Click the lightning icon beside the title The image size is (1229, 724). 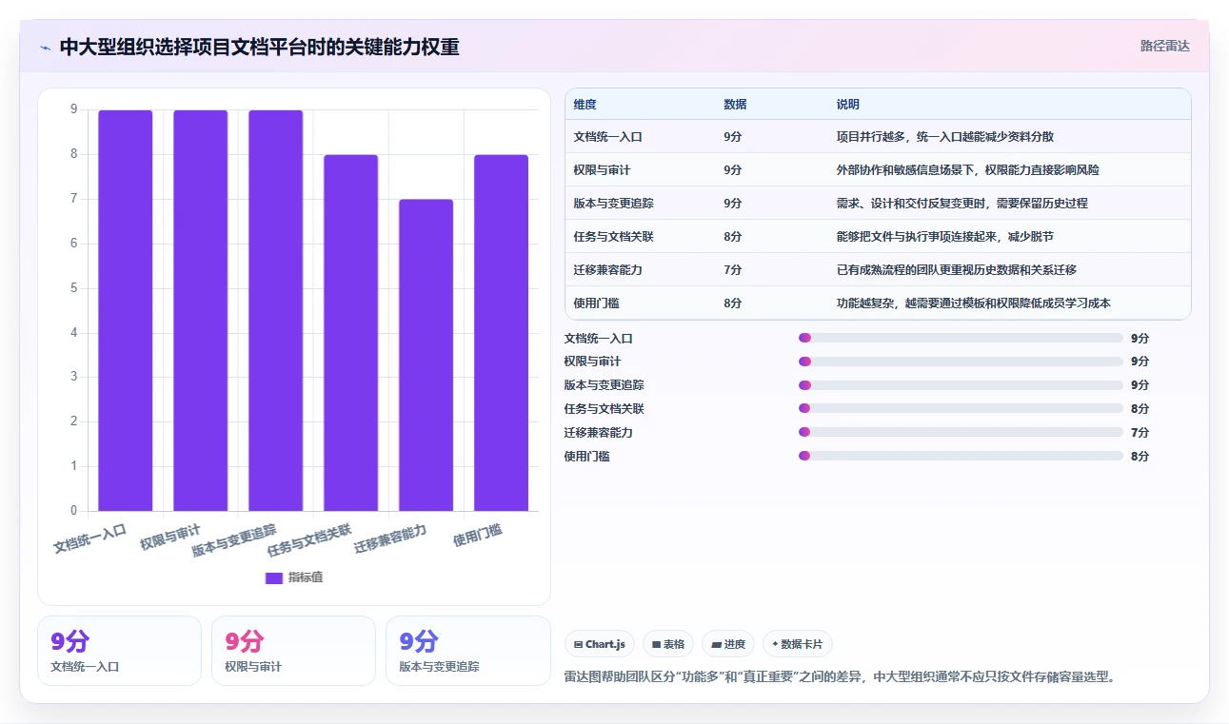pos(46,48)
